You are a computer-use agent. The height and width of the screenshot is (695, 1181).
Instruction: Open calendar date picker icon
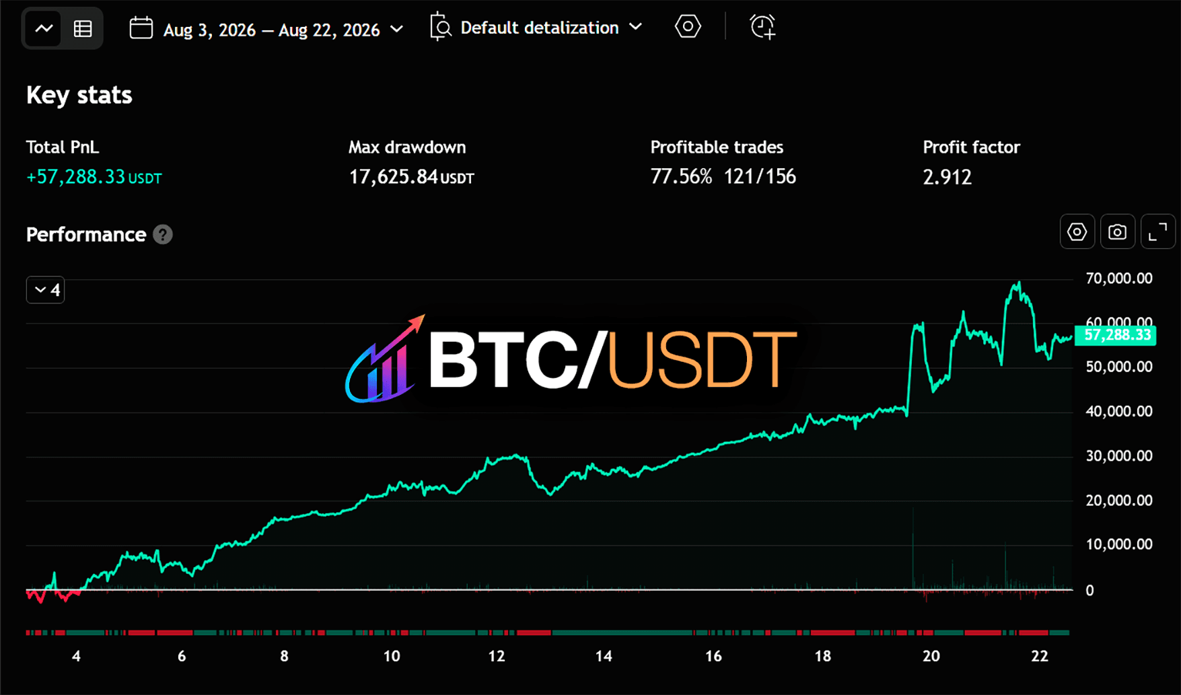(x=141, y=28)
